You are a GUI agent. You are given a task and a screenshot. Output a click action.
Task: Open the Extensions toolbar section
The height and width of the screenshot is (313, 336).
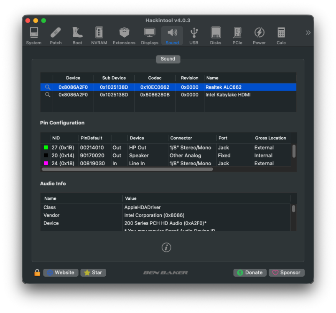(x=124, y=36)
